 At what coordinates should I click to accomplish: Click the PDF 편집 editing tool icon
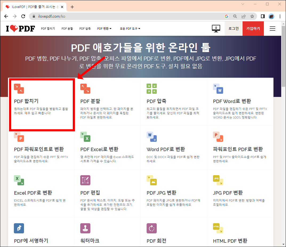click(85, 180)
